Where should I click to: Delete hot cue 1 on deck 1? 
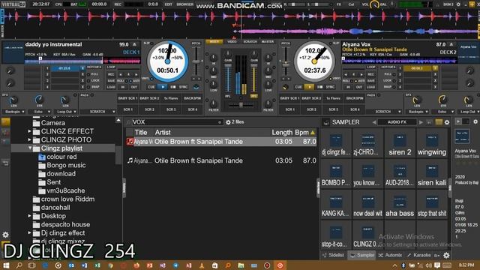click(82, 68)
